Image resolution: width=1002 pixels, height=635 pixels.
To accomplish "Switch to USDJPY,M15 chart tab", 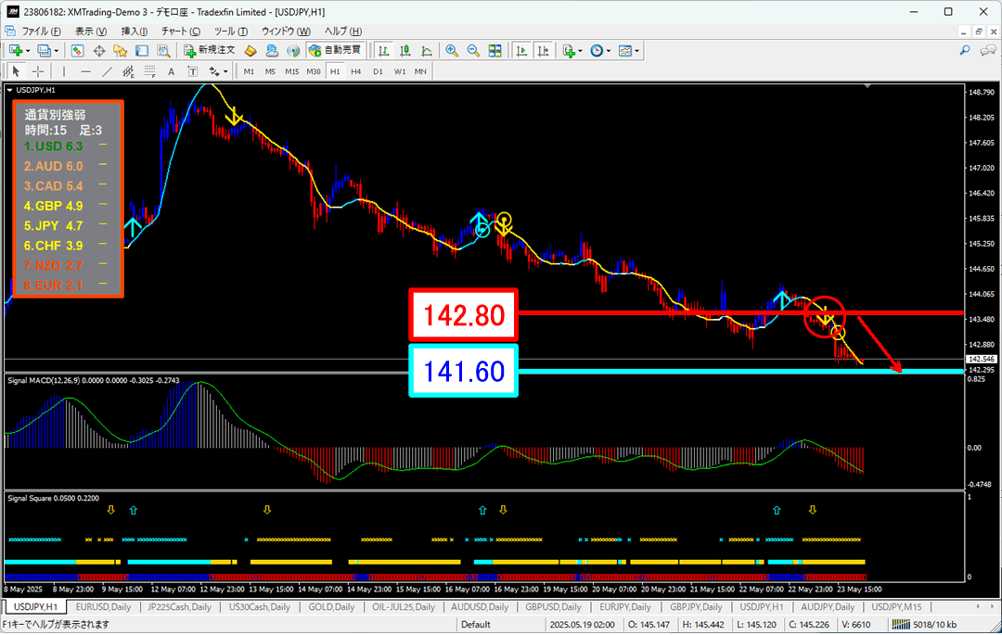I will 896,607.
